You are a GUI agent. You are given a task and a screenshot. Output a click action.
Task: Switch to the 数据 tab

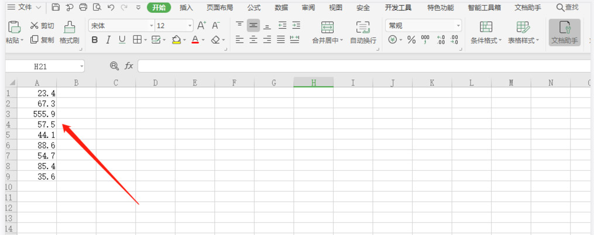point(281,7)
